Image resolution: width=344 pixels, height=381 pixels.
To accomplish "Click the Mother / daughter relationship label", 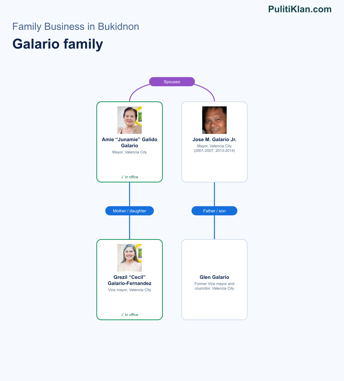I will (130, 211).
